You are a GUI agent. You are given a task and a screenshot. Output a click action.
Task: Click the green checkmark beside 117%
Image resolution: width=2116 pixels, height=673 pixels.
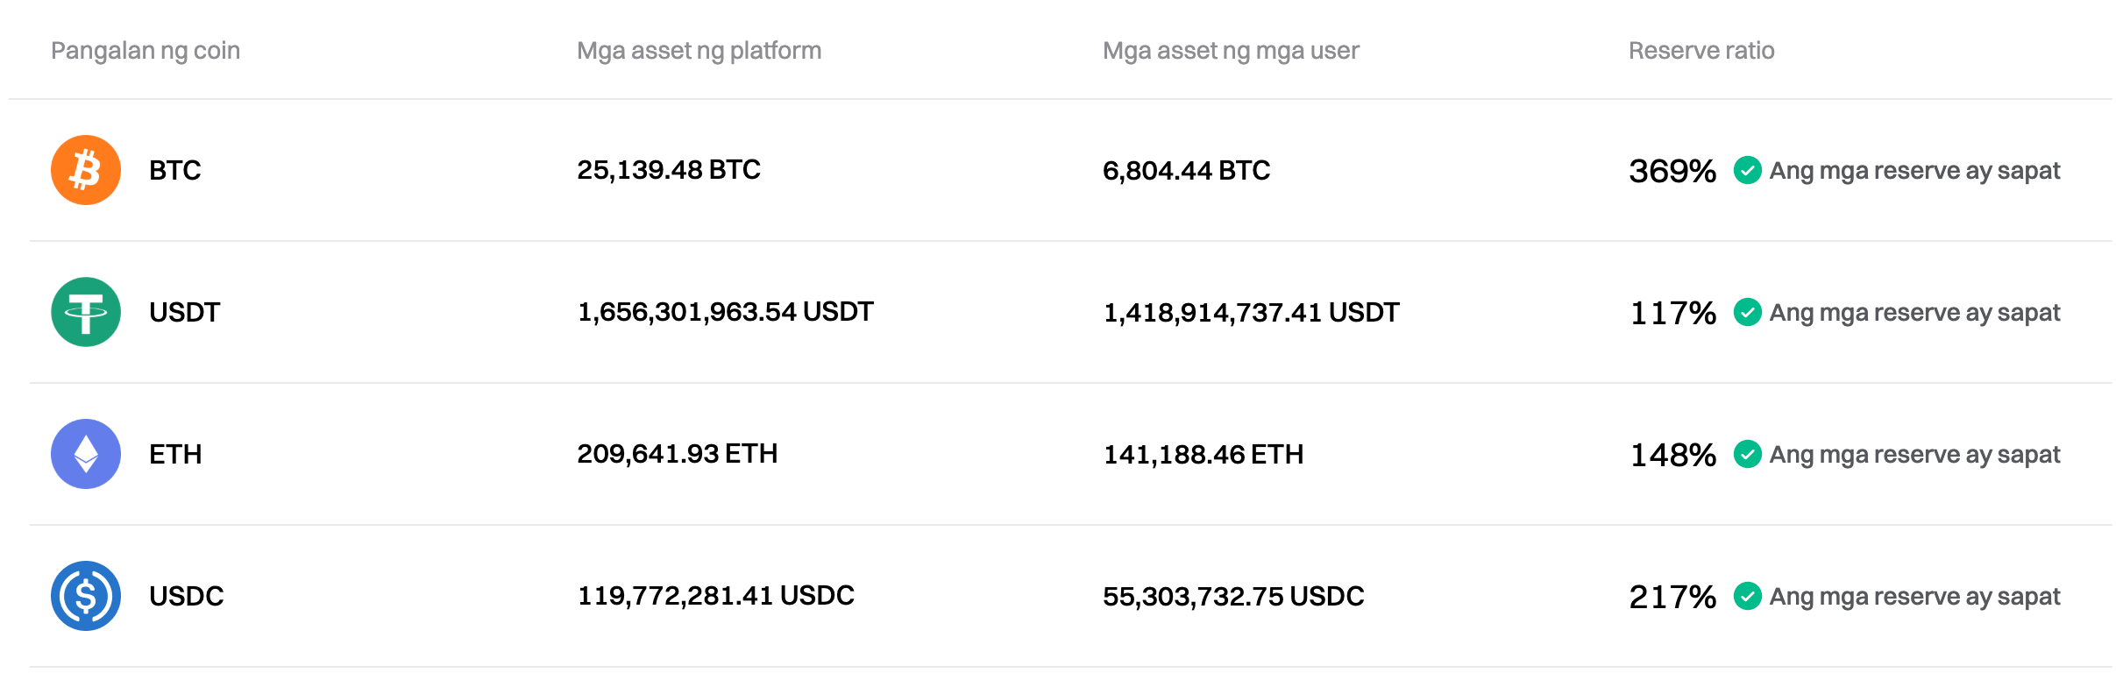click(1747, 312)
